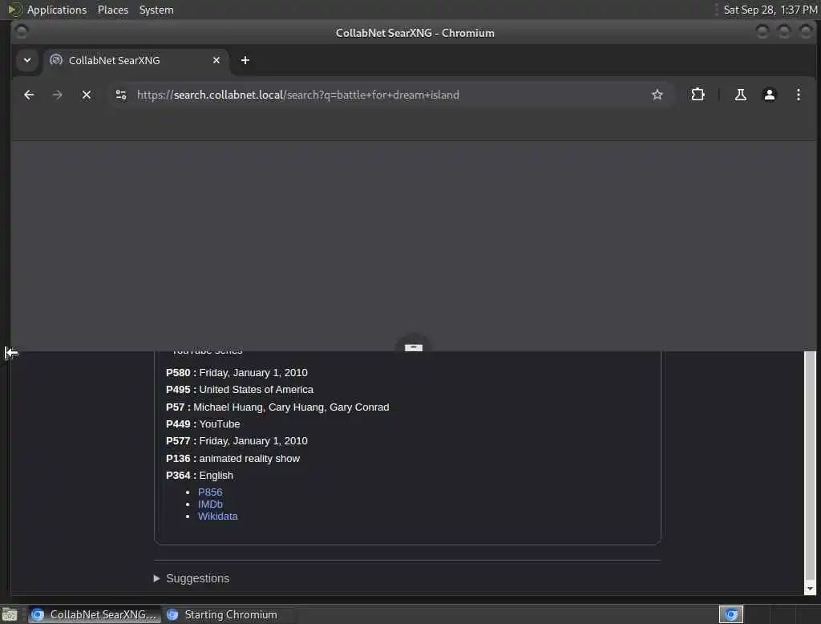Click the small collapse handle above results
Image resolution: width=821 pixels, height=624 pixels.
coord(413,346)
